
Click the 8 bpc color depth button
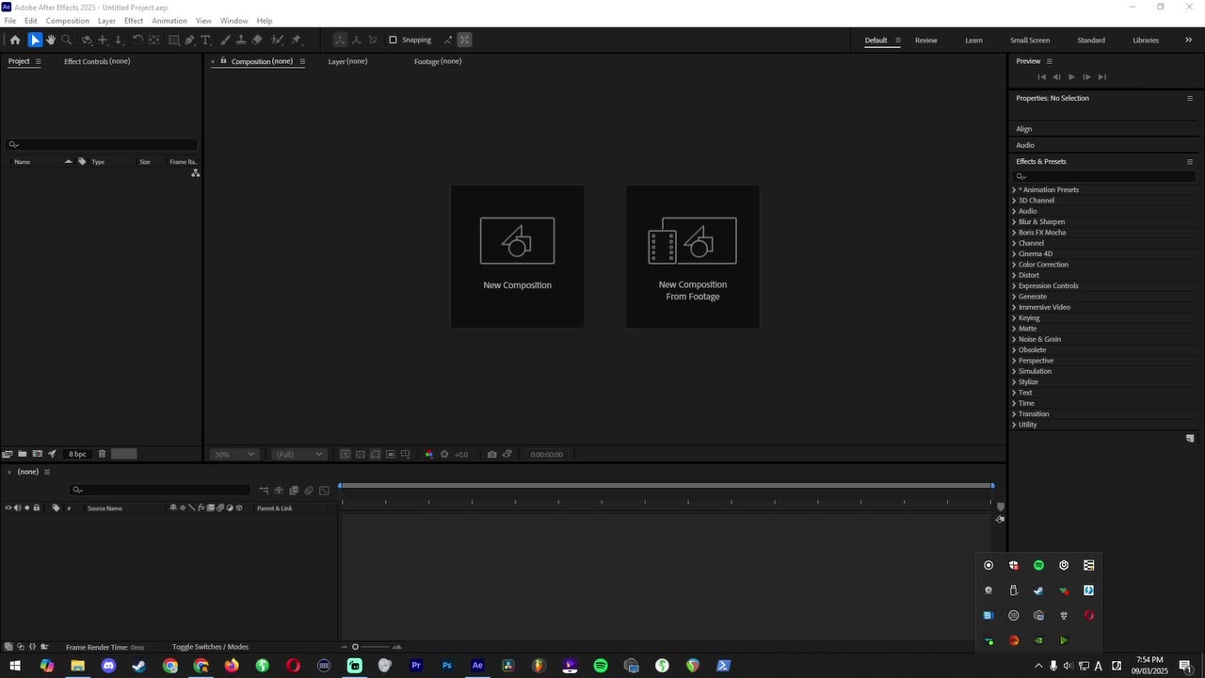(x=77, y=454)
